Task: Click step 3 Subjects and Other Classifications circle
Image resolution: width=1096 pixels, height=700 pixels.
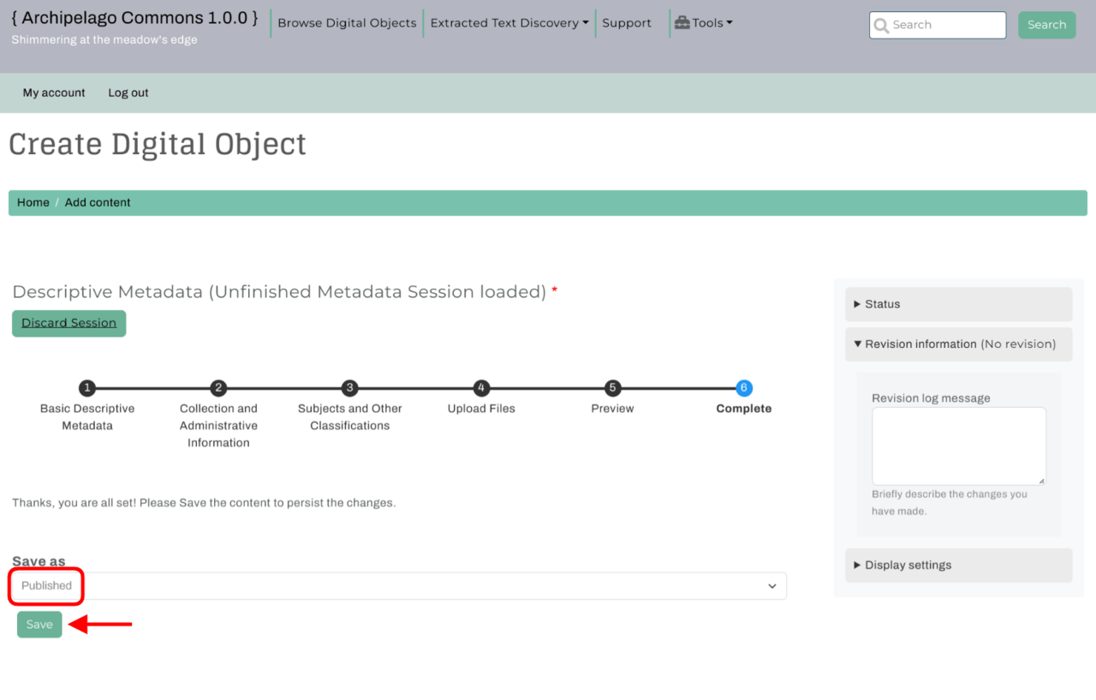Action: (x=349, y=388)
